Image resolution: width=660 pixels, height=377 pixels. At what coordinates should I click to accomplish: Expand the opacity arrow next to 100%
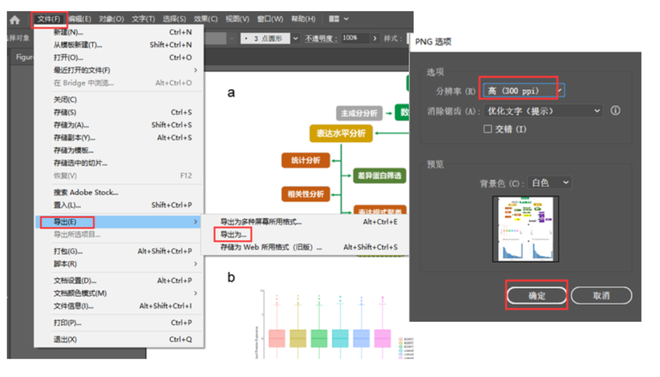375,38
